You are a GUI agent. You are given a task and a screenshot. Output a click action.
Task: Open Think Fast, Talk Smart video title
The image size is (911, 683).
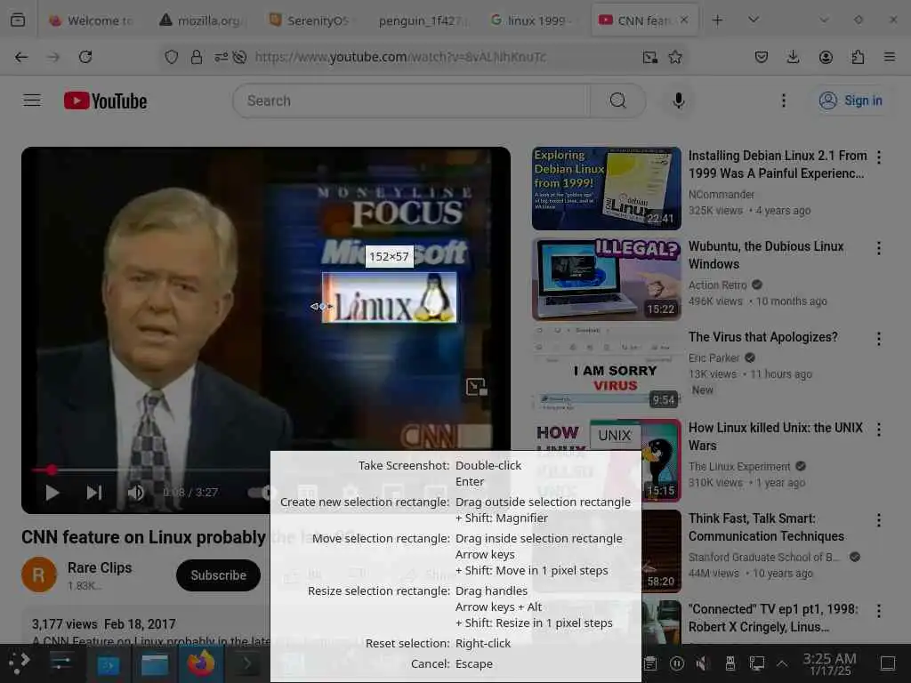(x=766, y=526)
